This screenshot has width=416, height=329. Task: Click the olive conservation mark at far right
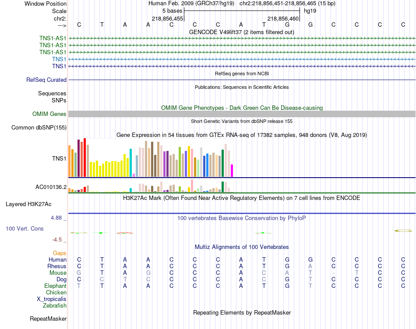(403, 231)
